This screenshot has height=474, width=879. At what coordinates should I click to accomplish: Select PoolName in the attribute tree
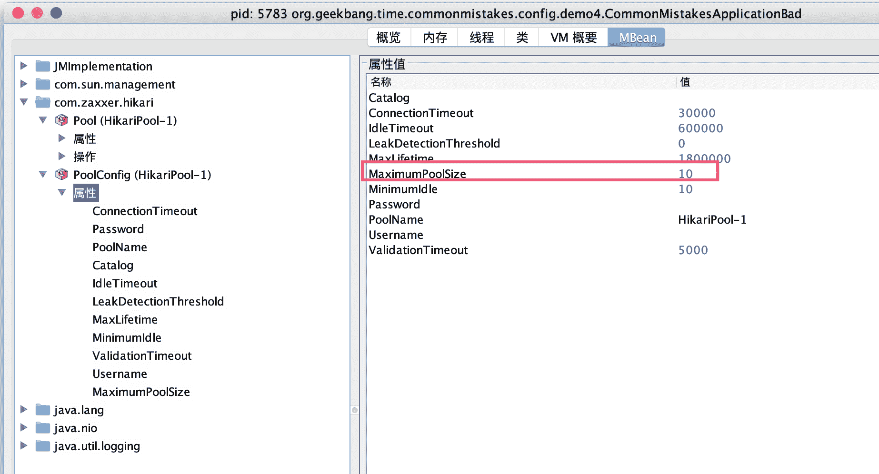pos(120,247)
